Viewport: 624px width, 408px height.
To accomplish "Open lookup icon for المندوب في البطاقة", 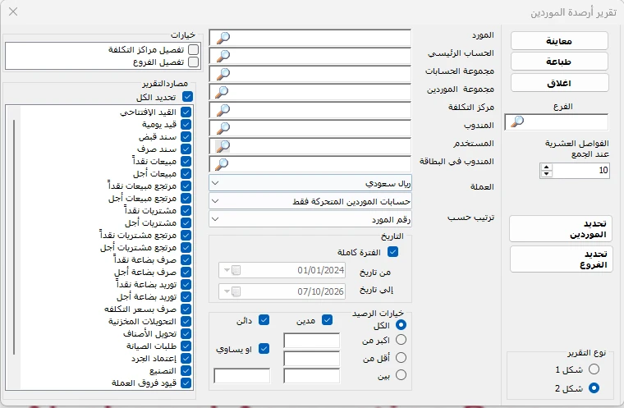I will (222, 164).
